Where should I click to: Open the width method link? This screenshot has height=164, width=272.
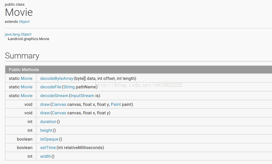(45, 156)
